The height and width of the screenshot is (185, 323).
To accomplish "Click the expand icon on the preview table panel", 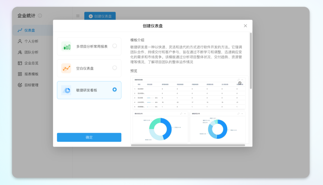I will tap(239, 80).
